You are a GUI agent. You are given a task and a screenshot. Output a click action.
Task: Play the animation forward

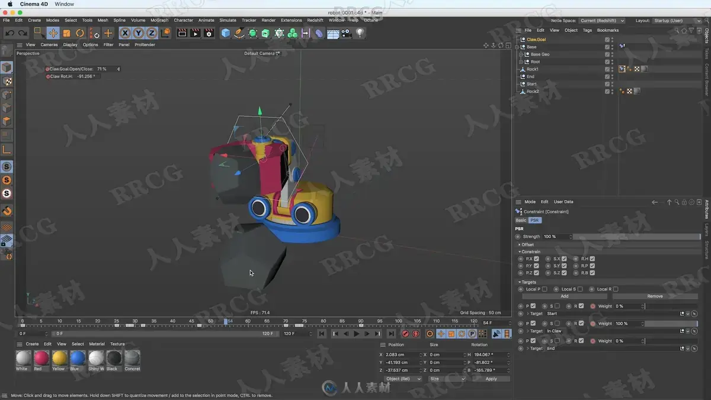click(357, 334)
